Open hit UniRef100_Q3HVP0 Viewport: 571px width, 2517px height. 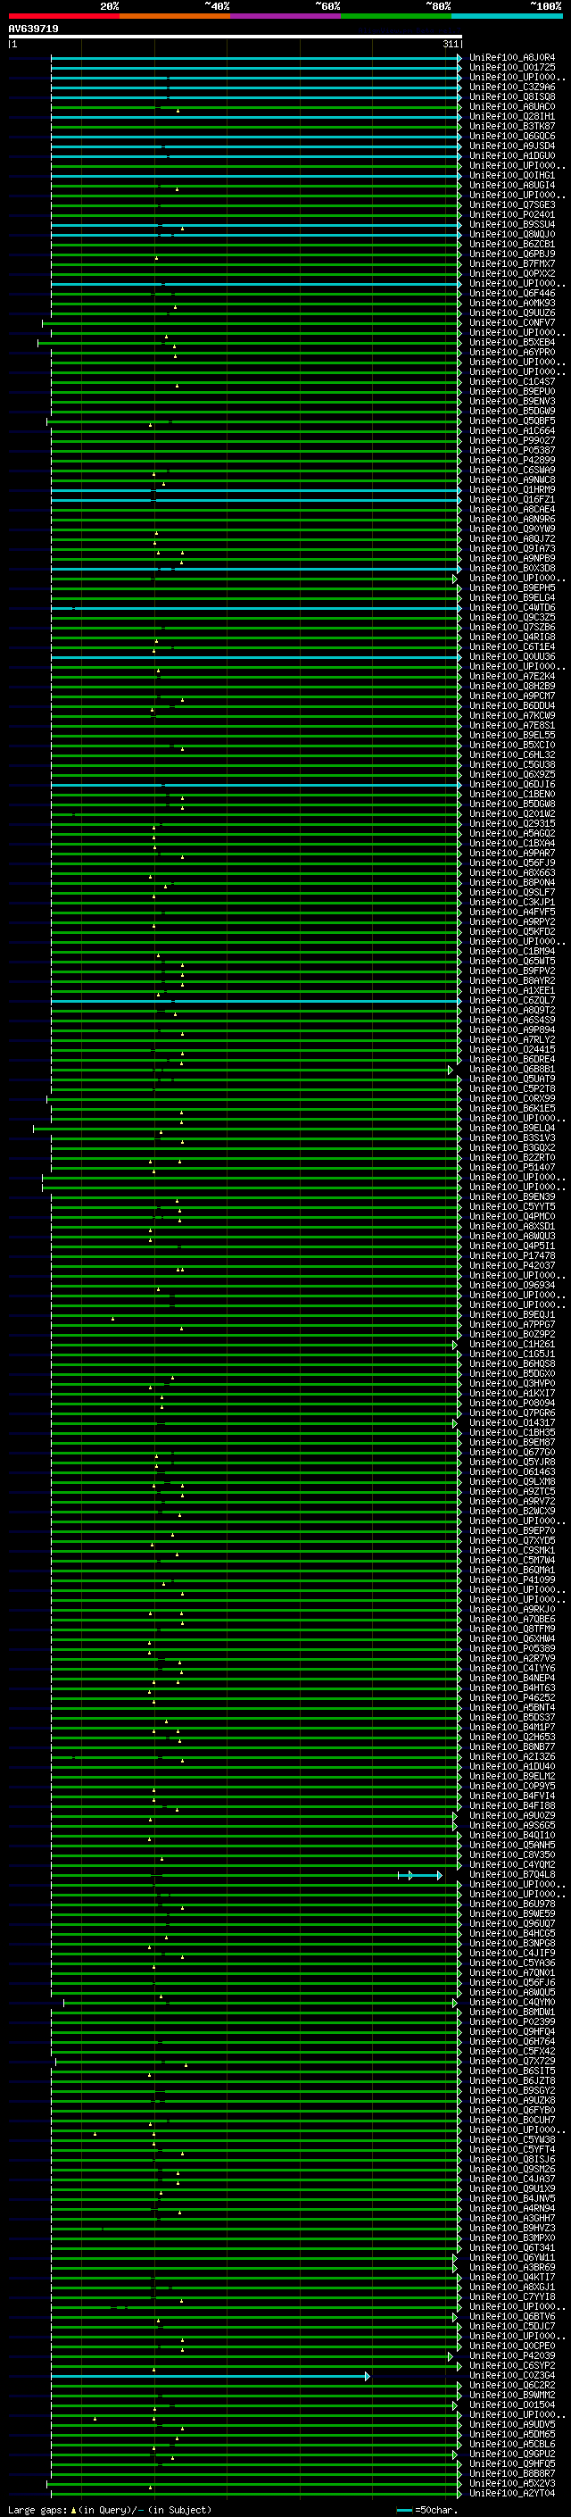pyautogui.click(x=512, y=1384)
